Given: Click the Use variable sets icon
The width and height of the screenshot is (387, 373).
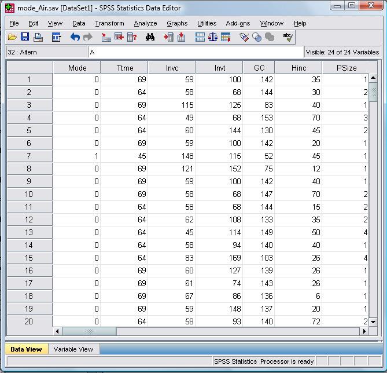Looking at the screenshot, I should tap(257, 37).
